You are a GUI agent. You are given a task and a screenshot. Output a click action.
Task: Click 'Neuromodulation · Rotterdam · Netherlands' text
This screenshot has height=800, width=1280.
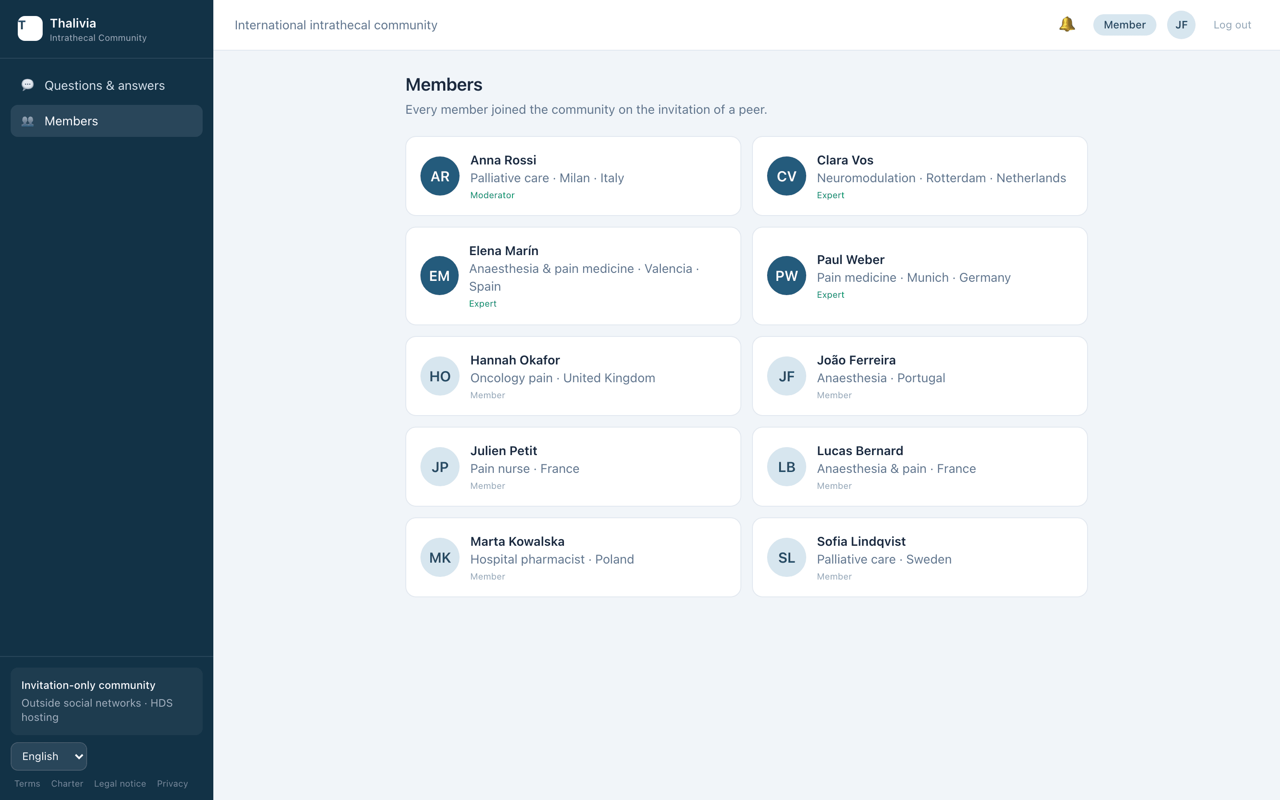[941, 178]
